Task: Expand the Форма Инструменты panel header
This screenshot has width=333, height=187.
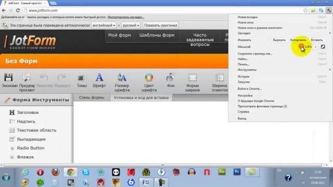Action: 36,100
